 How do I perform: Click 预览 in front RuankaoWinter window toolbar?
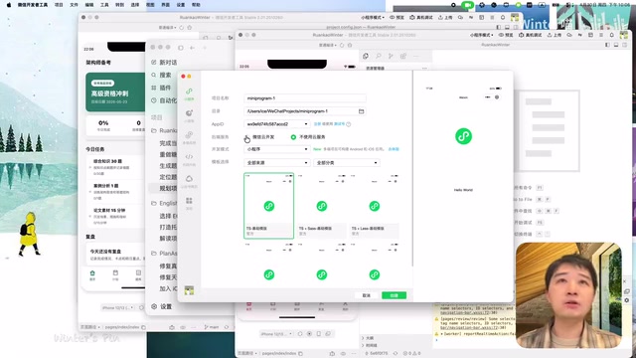coord(506,35)
